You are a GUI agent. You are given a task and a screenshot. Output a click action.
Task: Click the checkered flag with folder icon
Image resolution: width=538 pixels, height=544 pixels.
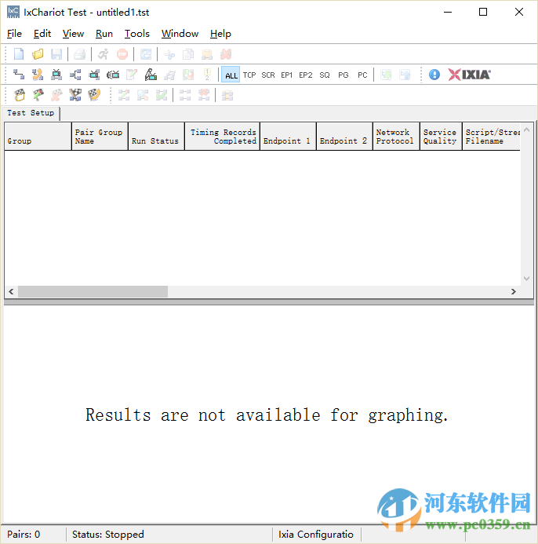20,95
